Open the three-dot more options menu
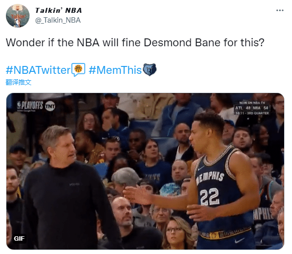 (280, 10)
